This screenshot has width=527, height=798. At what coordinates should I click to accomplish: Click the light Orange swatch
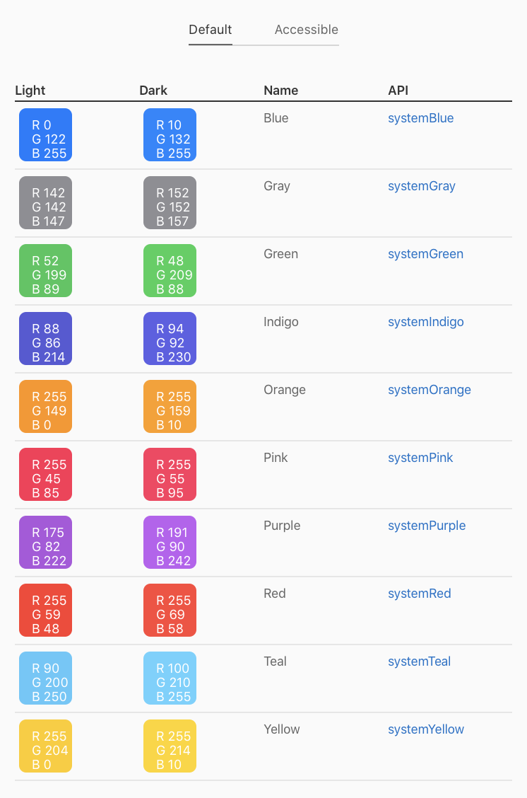45,406
